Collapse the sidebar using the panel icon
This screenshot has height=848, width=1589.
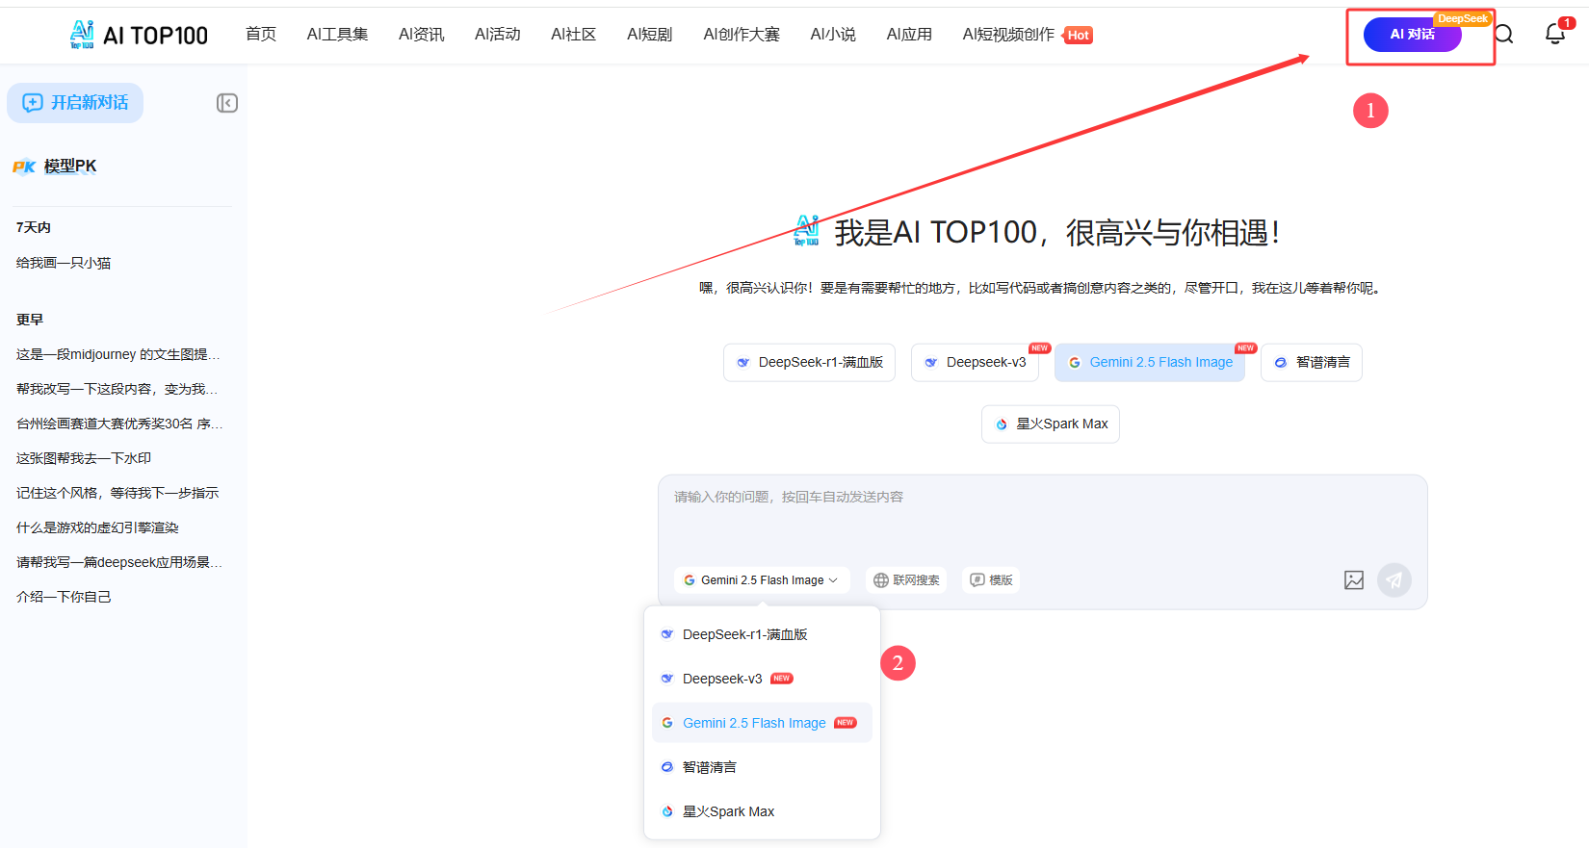pyautogui.click(x=227, y=103)
